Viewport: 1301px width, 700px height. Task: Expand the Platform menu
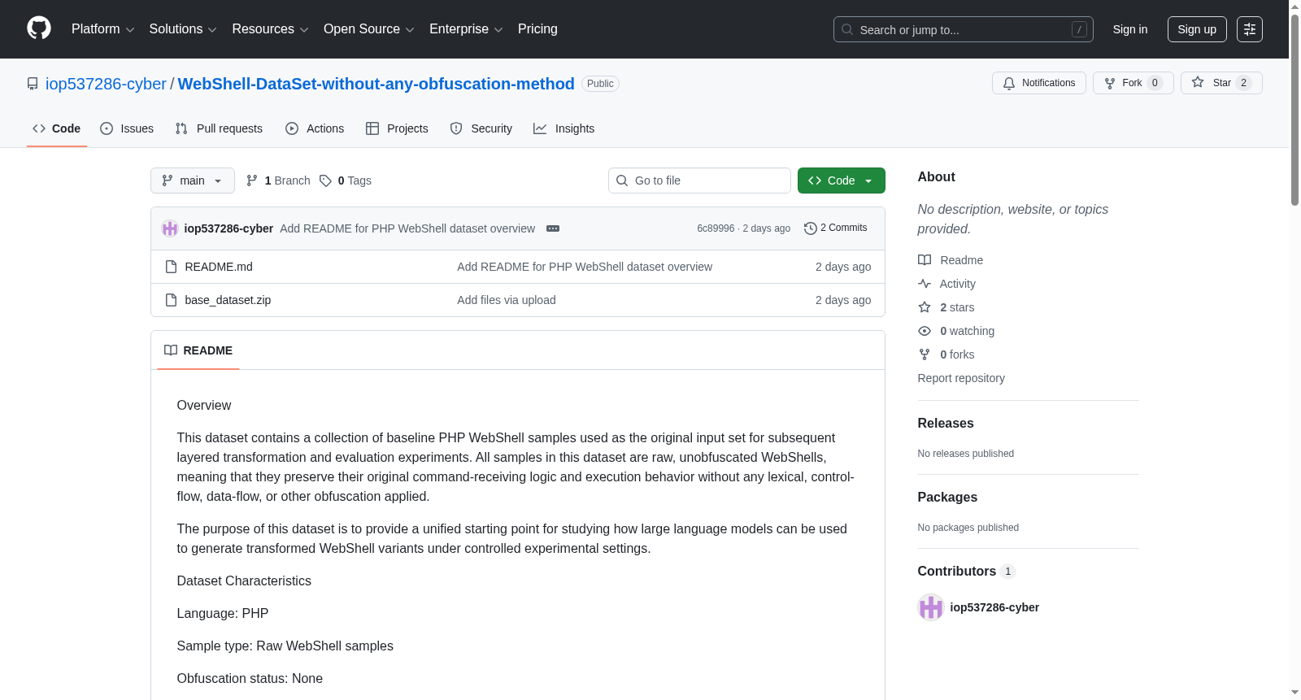(102, 29)
